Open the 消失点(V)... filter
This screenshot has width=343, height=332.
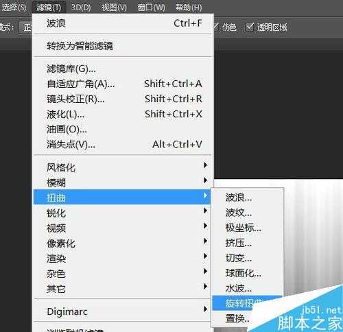(x=122, y=144)
